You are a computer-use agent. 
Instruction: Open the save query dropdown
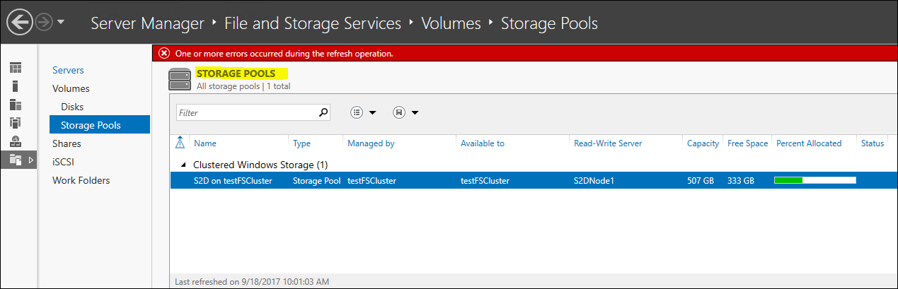(406, 112)
